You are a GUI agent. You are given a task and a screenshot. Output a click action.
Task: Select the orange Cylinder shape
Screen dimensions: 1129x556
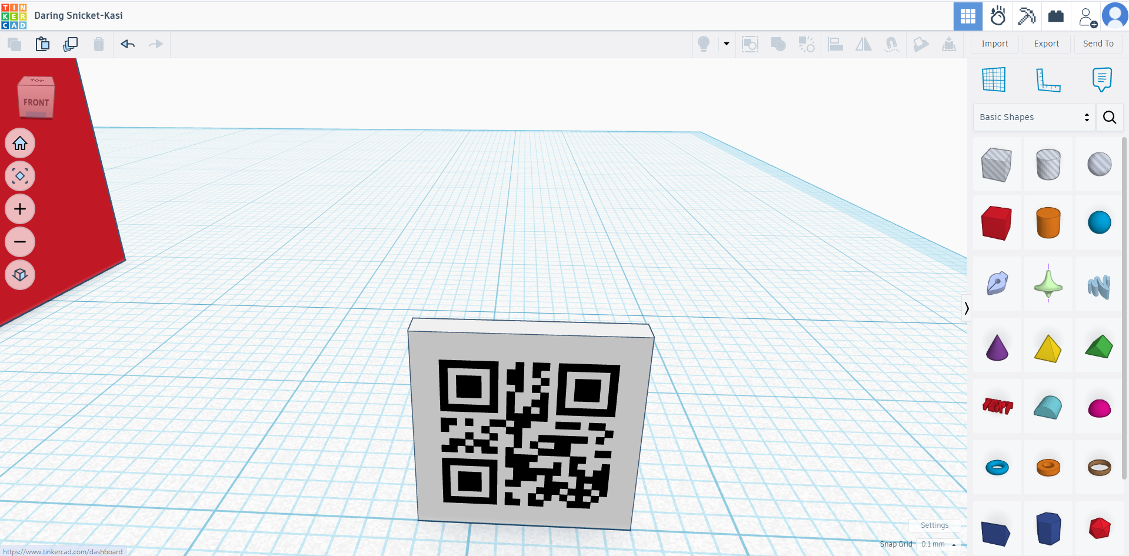1048,222
